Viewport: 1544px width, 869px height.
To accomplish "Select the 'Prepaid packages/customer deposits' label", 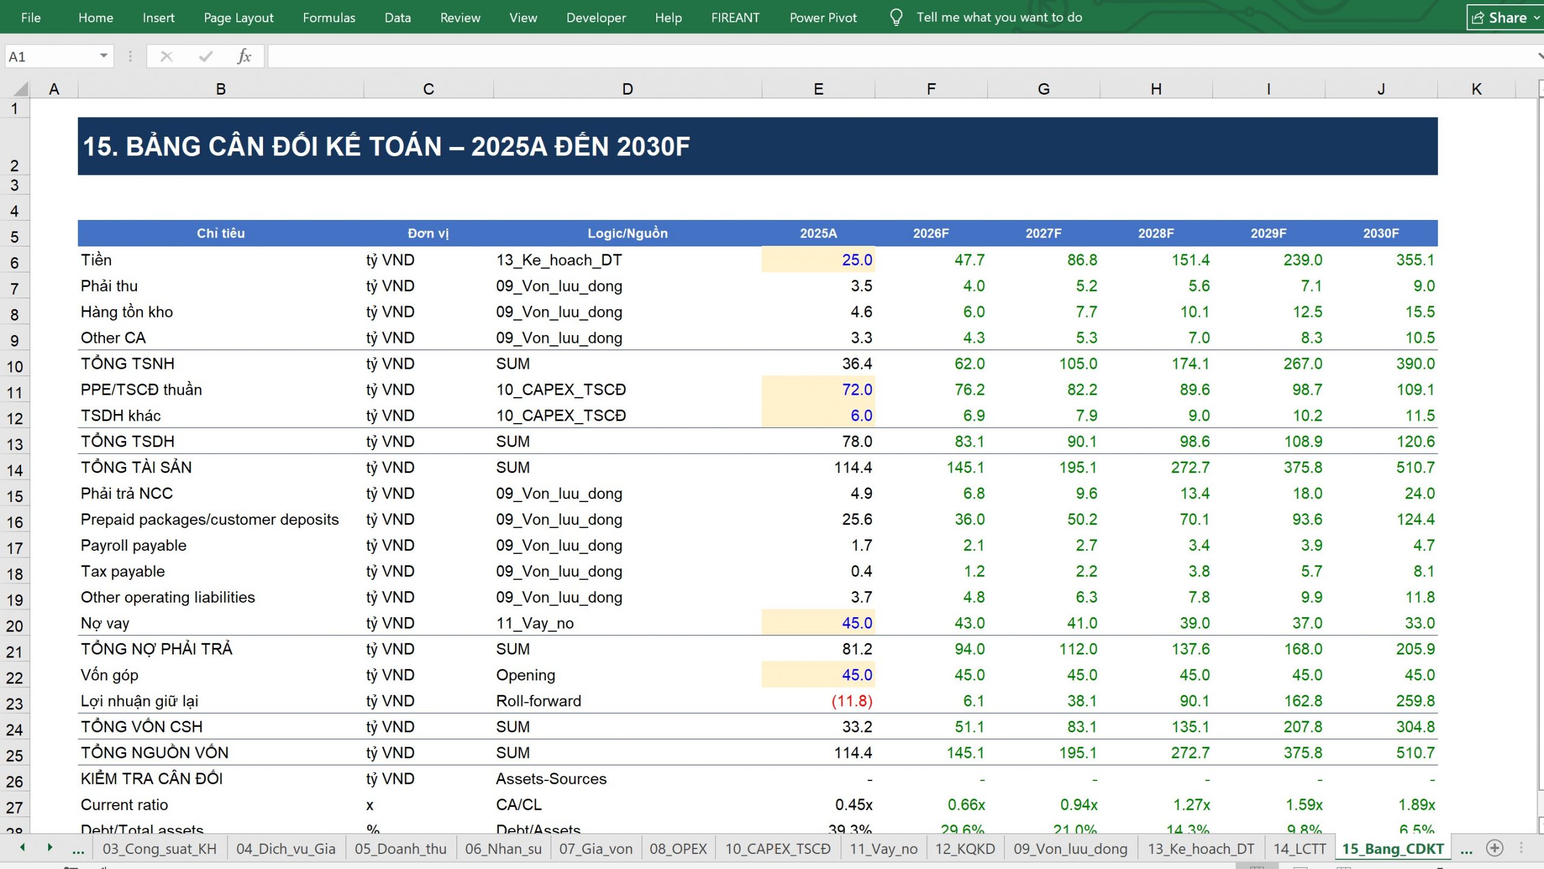I will tap(210, 519).
